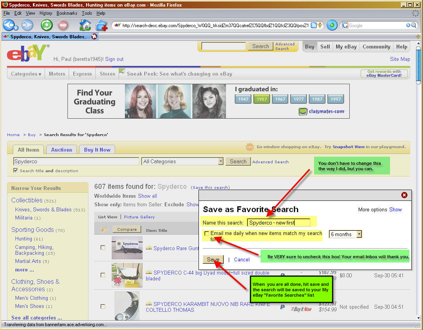Click the new tab icon with red plus
423x330 pixels.
point(102,25)
